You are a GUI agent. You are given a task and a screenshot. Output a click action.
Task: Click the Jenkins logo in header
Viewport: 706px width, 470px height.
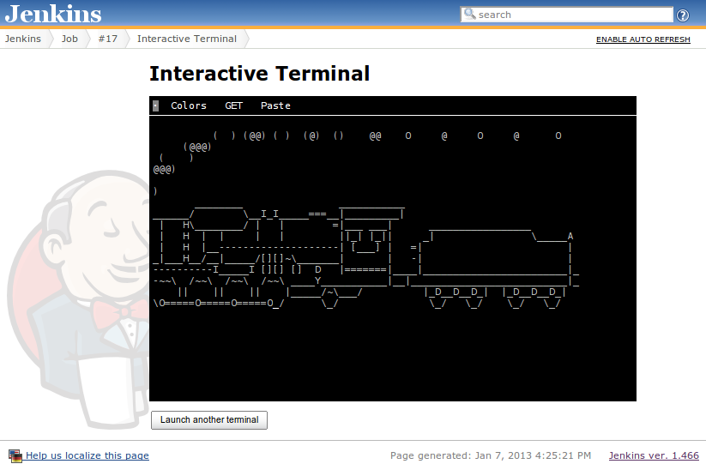coord(53,14)
